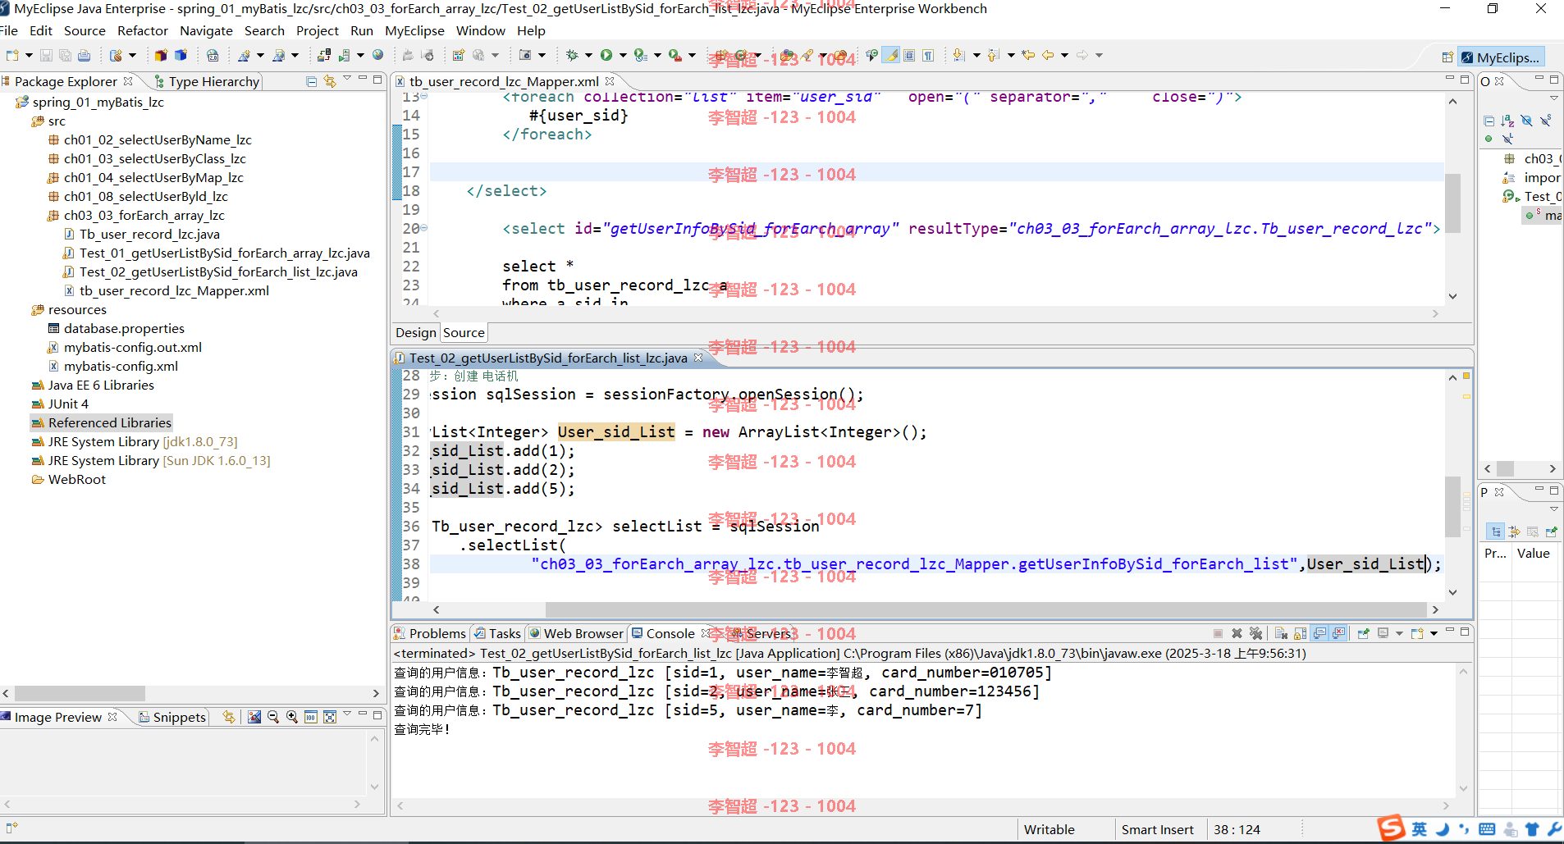Click Previous Annotation toolbar icon

pyautogui.click(x=993, y=55)
